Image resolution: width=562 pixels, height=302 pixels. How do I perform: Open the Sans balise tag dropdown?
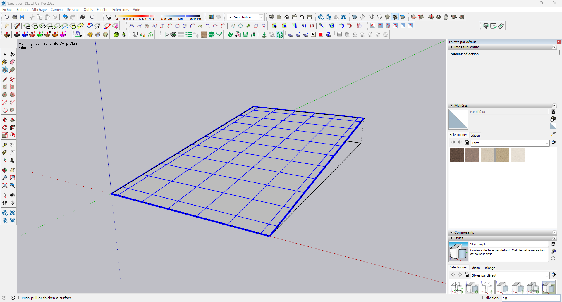coord(261,17)
